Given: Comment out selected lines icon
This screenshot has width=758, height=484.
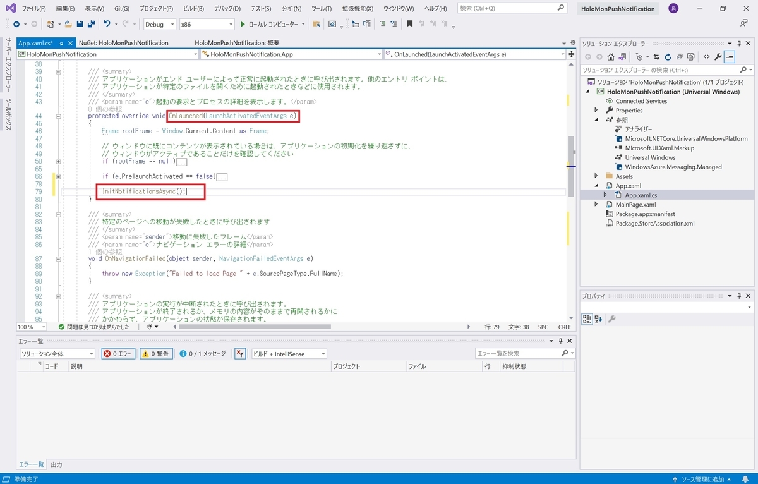Looking at the screenshot, I should point(382,24).
